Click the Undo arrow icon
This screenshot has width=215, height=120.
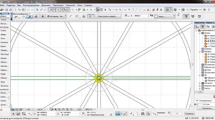(28, 10)
